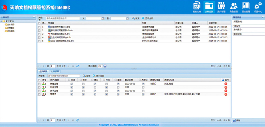Sort by 文件名 column header
The height and width of the screenshot is (127, 265).
94,23
